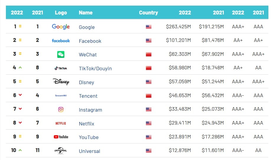The width and height of the screenshot is (274, 160).
Task: Open the Universal brand name link
Action: (89, 151)
